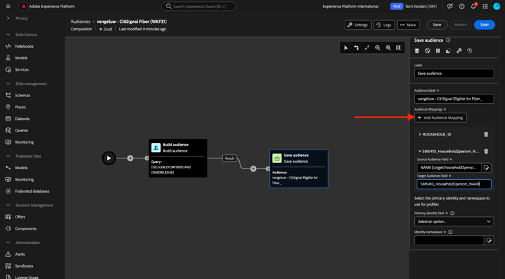Image resolution: width=505 pixels, height=279 pixels.
Task: Collapse the SMS410_Household2person mapping
Action: pyautogui.click(x=419, y=151)
